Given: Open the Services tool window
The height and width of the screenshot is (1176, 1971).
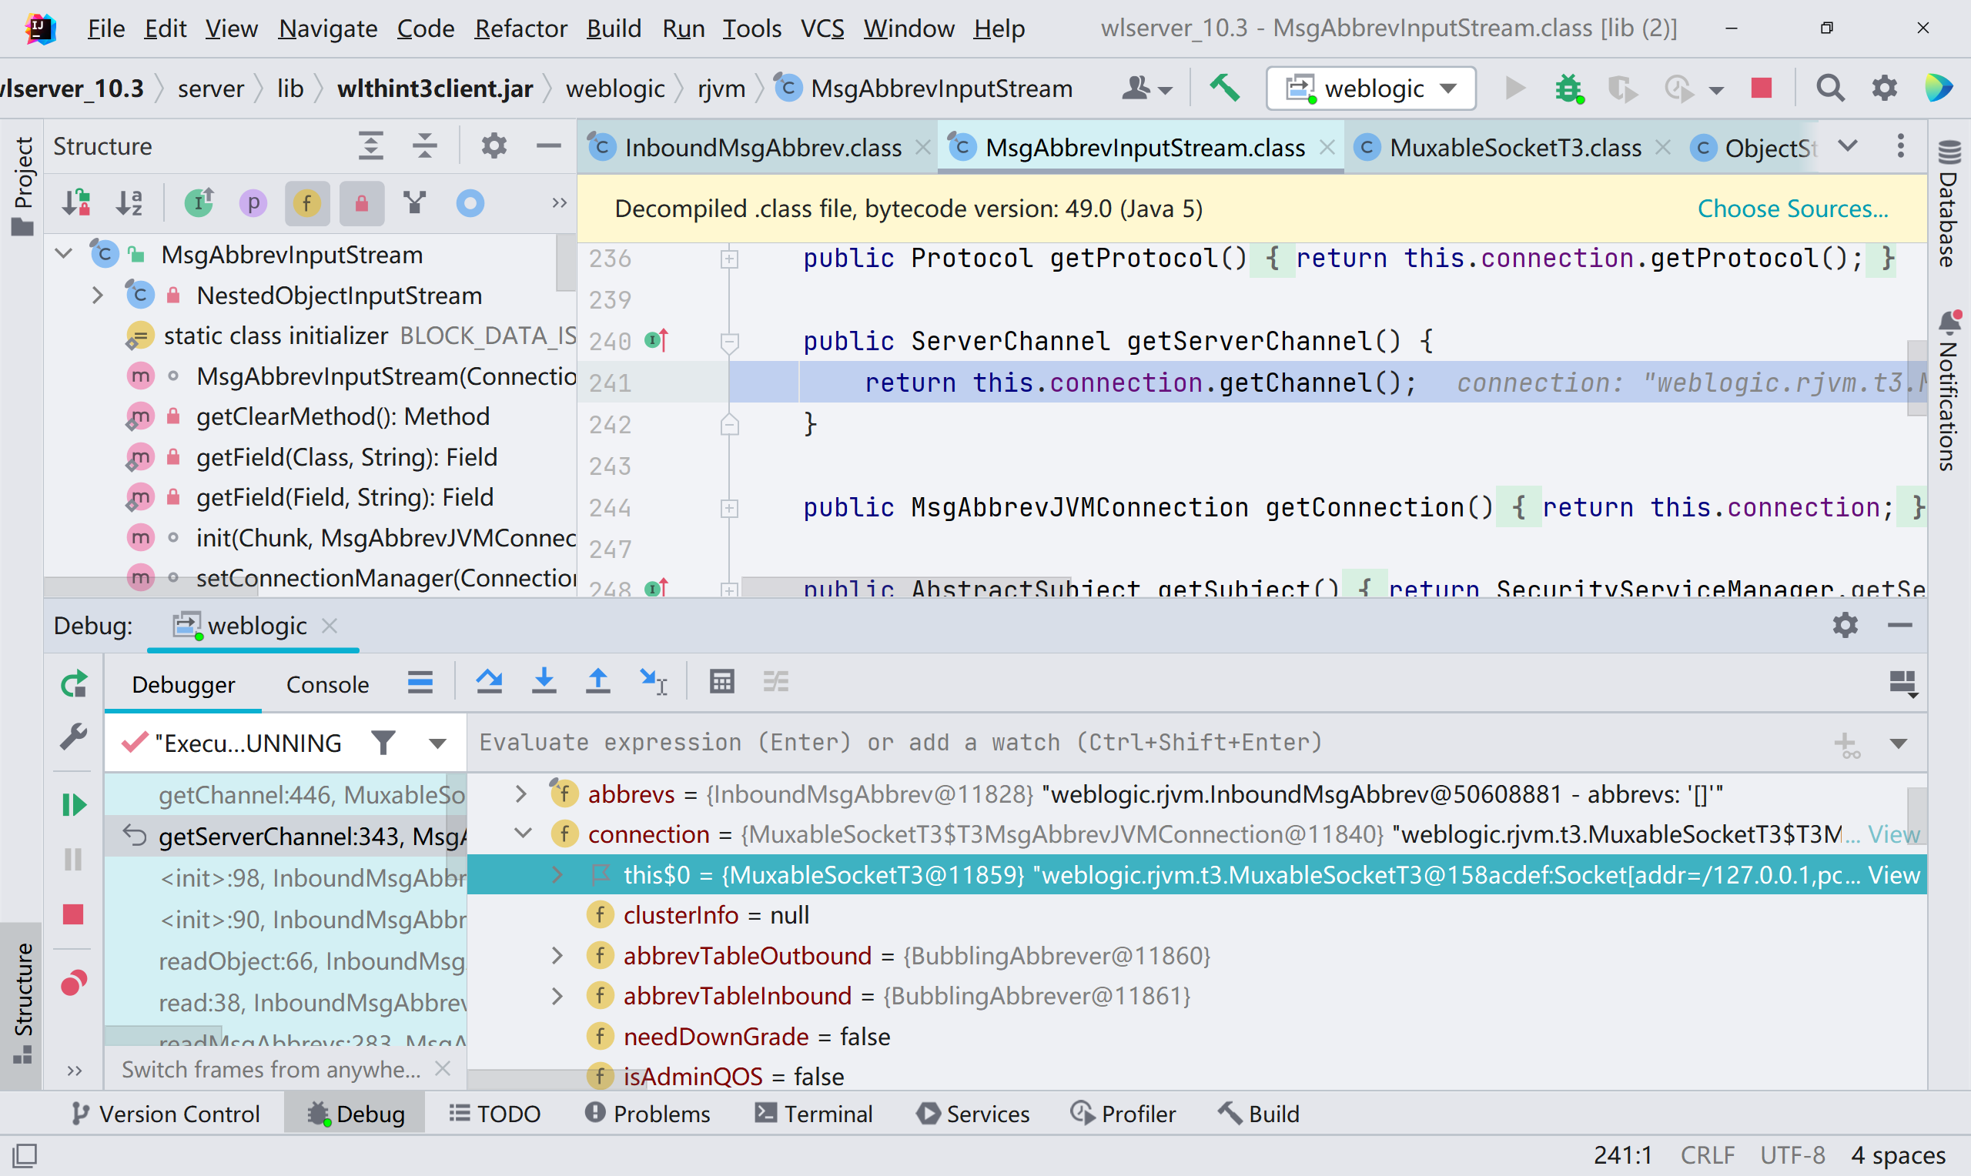Looking at the screenshot, I should coord(973,1114).
